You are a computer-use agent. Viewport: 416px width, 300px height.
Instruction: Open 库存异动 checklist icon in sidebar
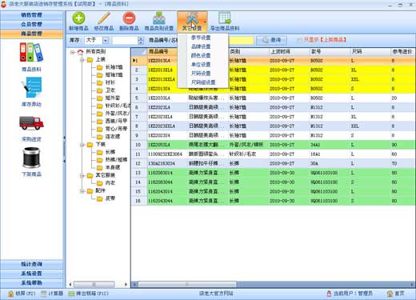[31, 87]
